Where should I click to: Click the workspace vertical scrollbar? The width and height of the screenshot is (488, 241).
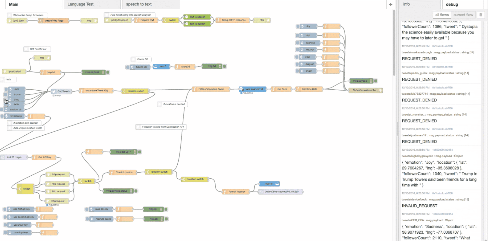pos(394,43)
